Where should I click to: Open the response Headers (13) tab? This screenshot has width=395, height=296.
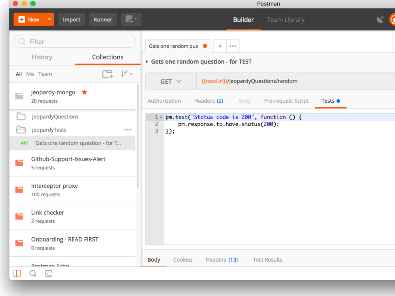pyautogui.click(x=222, y=260)
